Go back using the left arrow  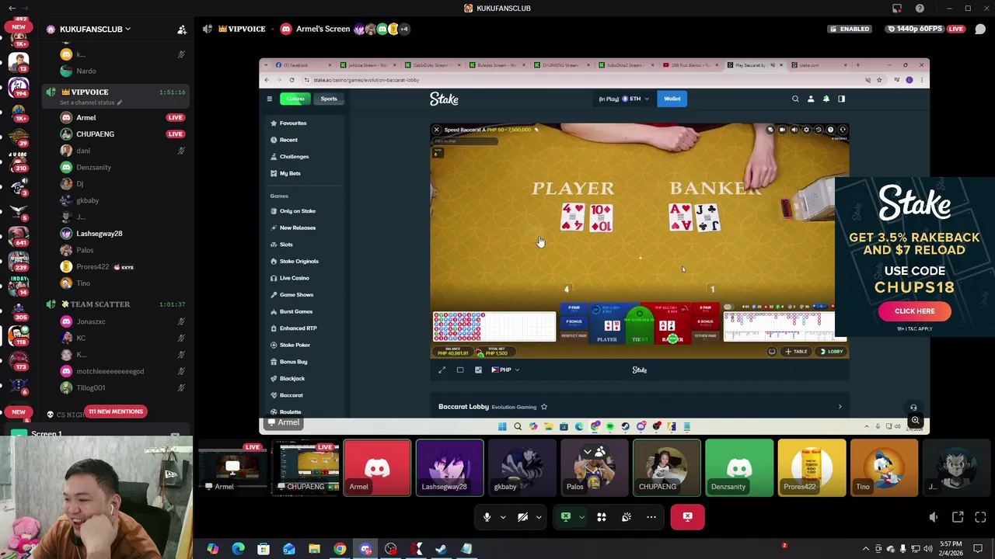(x=12, y=9)
